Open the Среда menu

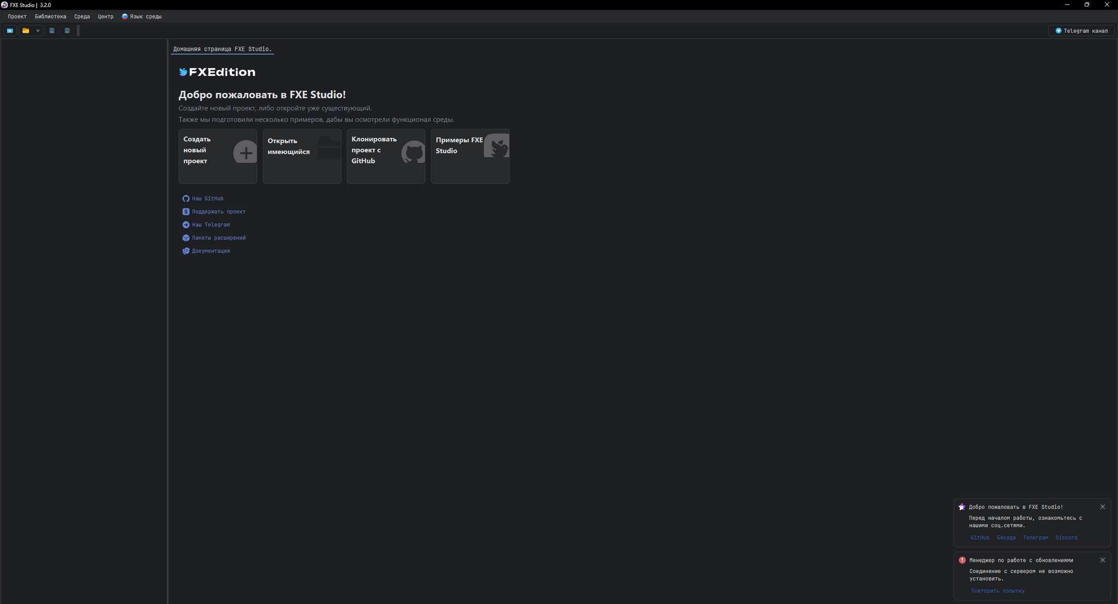click(82, 16)
